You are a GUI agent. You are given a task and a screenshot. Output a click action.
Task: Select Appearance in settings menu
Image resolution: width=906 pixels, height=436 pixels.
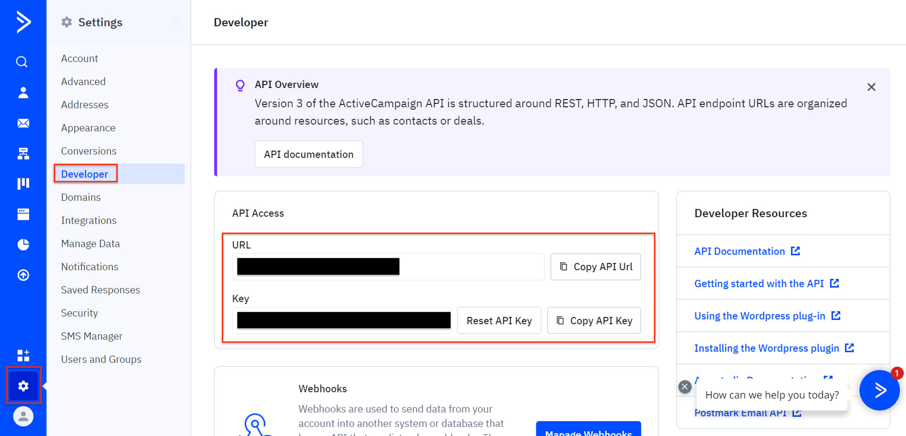pyautogui.click(x=88, y=128)
